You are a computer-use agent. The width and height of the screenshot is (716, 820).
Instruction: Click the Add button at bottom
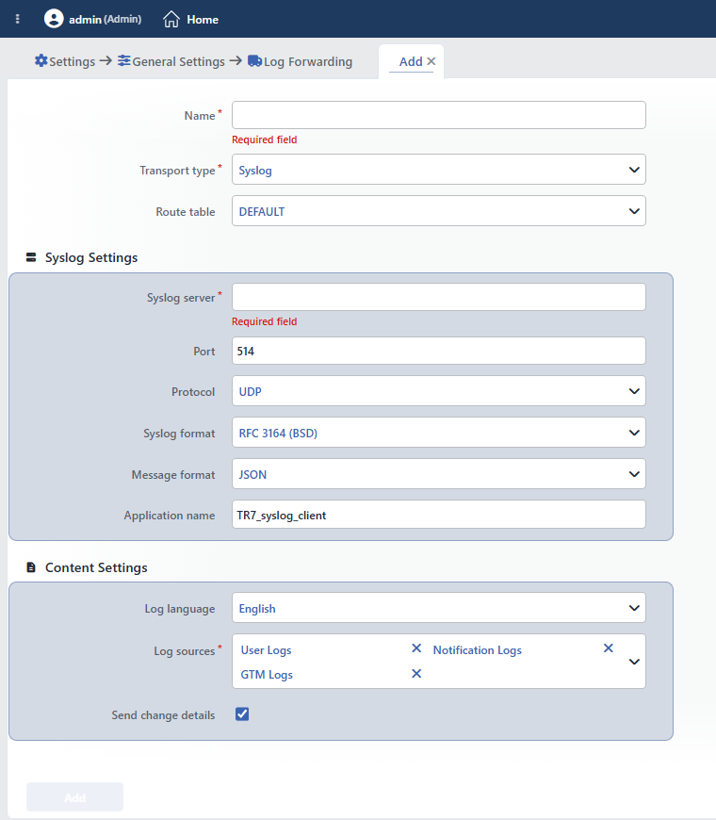point(74,797)
